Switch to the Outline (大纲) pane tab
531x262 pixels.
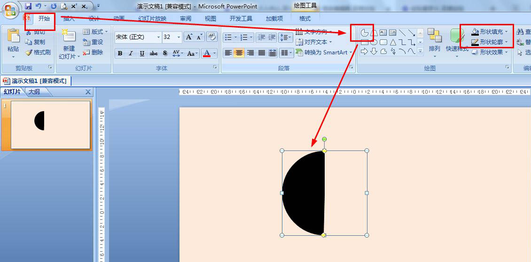pyautogui.click(x=34, y=92)
